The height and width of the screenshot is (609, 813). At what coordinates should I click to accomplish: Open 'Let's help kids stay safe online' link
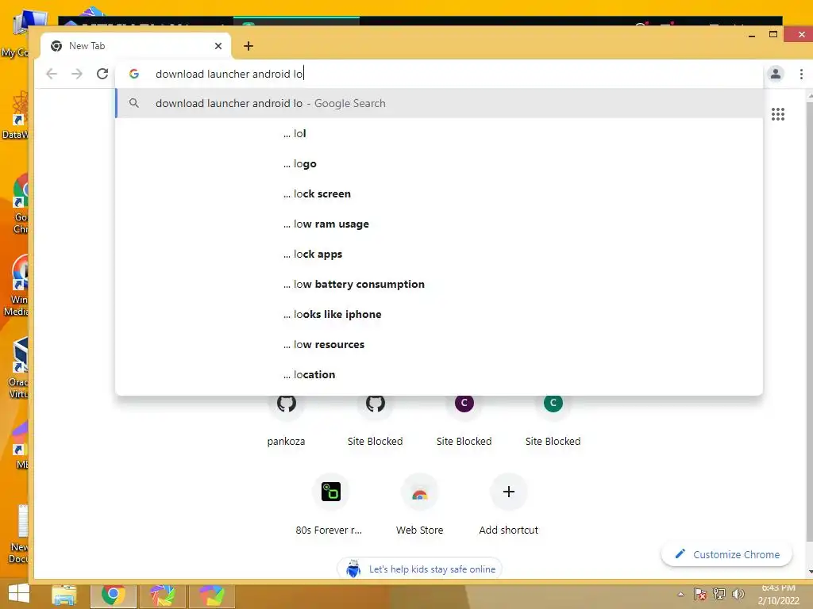tap(419, 569)
